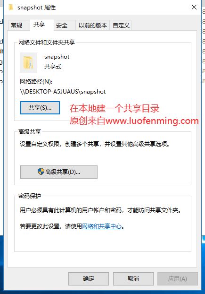Click the network path \\DESKTOP-A5JUAUS\snapshot text
This screenshot has height=294, width=205.
pos(63,92)
